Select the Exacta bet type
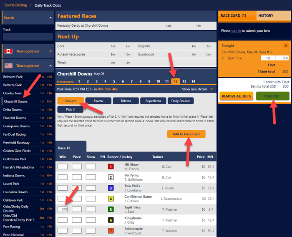This screenshot has height=237, width=292. click(98, 101)
